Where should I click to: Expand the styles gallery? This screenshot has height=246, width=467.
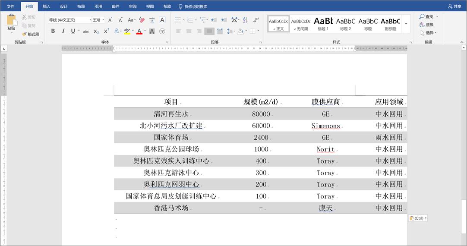(406, 24)
